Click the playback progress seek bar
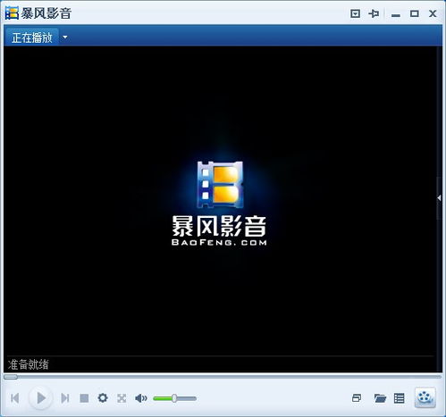The height and width of the screenshot is (417, 446). pos(223,377)
